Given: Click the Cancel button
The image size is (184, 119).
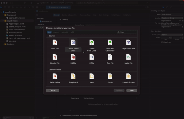Looking at the screenshot, I should click(x=52, y=90).
